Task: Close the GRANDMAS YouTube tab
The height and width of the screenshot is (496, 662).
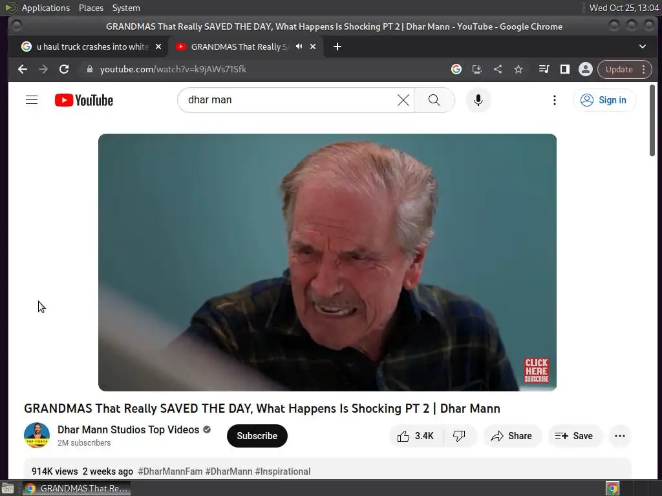Action: (x=313, y=46)
